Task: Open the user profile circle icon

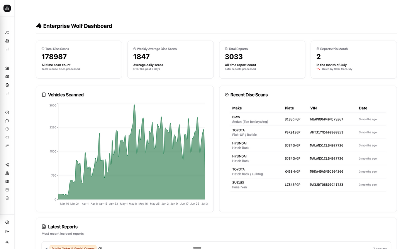Action: pos(7,222)
